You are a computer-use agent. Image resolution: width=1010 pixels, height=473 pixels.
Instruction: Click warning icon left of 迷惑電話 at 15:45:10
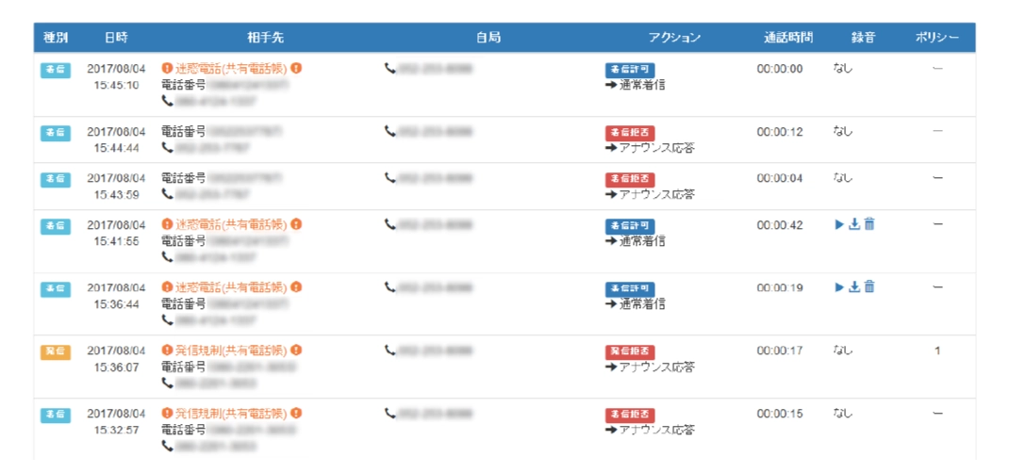click(x=167, y=68)
